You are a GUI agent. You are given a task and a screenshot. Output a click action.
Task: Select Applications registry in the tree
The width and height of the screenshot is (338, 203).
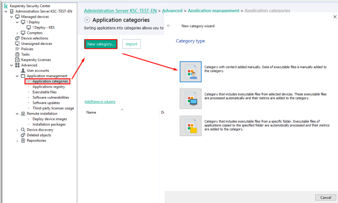[x=49, y=87]
